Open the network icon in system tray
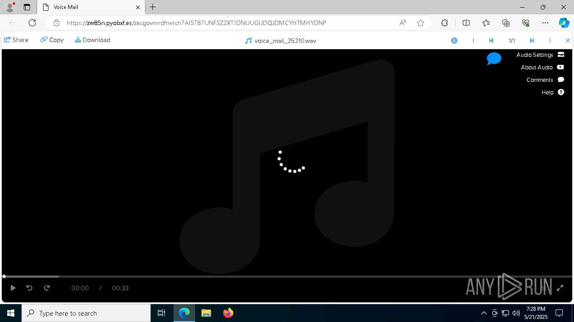This screenshot has width=574, height=322. [505, 313]
